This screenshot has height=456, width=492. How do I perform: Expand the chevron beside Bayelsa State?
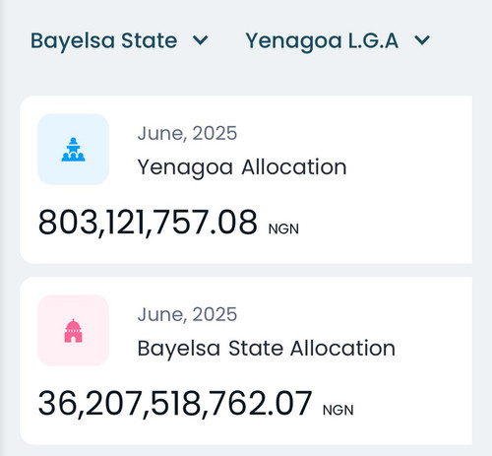point(200,40)
